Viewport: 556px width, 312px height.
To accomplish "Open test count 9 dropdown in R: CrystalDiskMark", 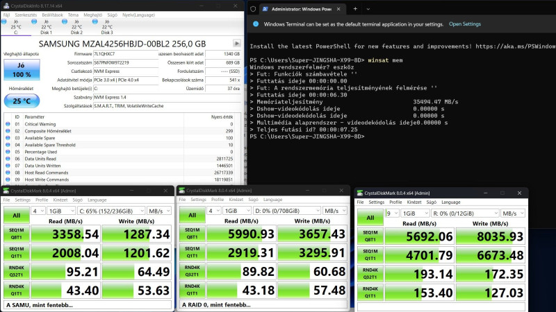I will [392, 214].
